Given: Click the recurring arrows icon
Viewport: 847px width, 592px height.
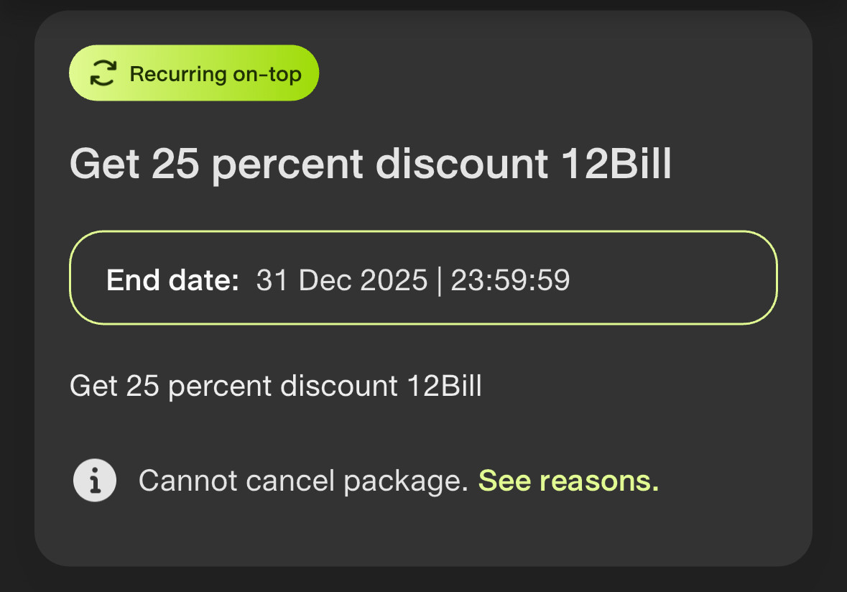Looking at the screenshot, I should click(103, 73).
